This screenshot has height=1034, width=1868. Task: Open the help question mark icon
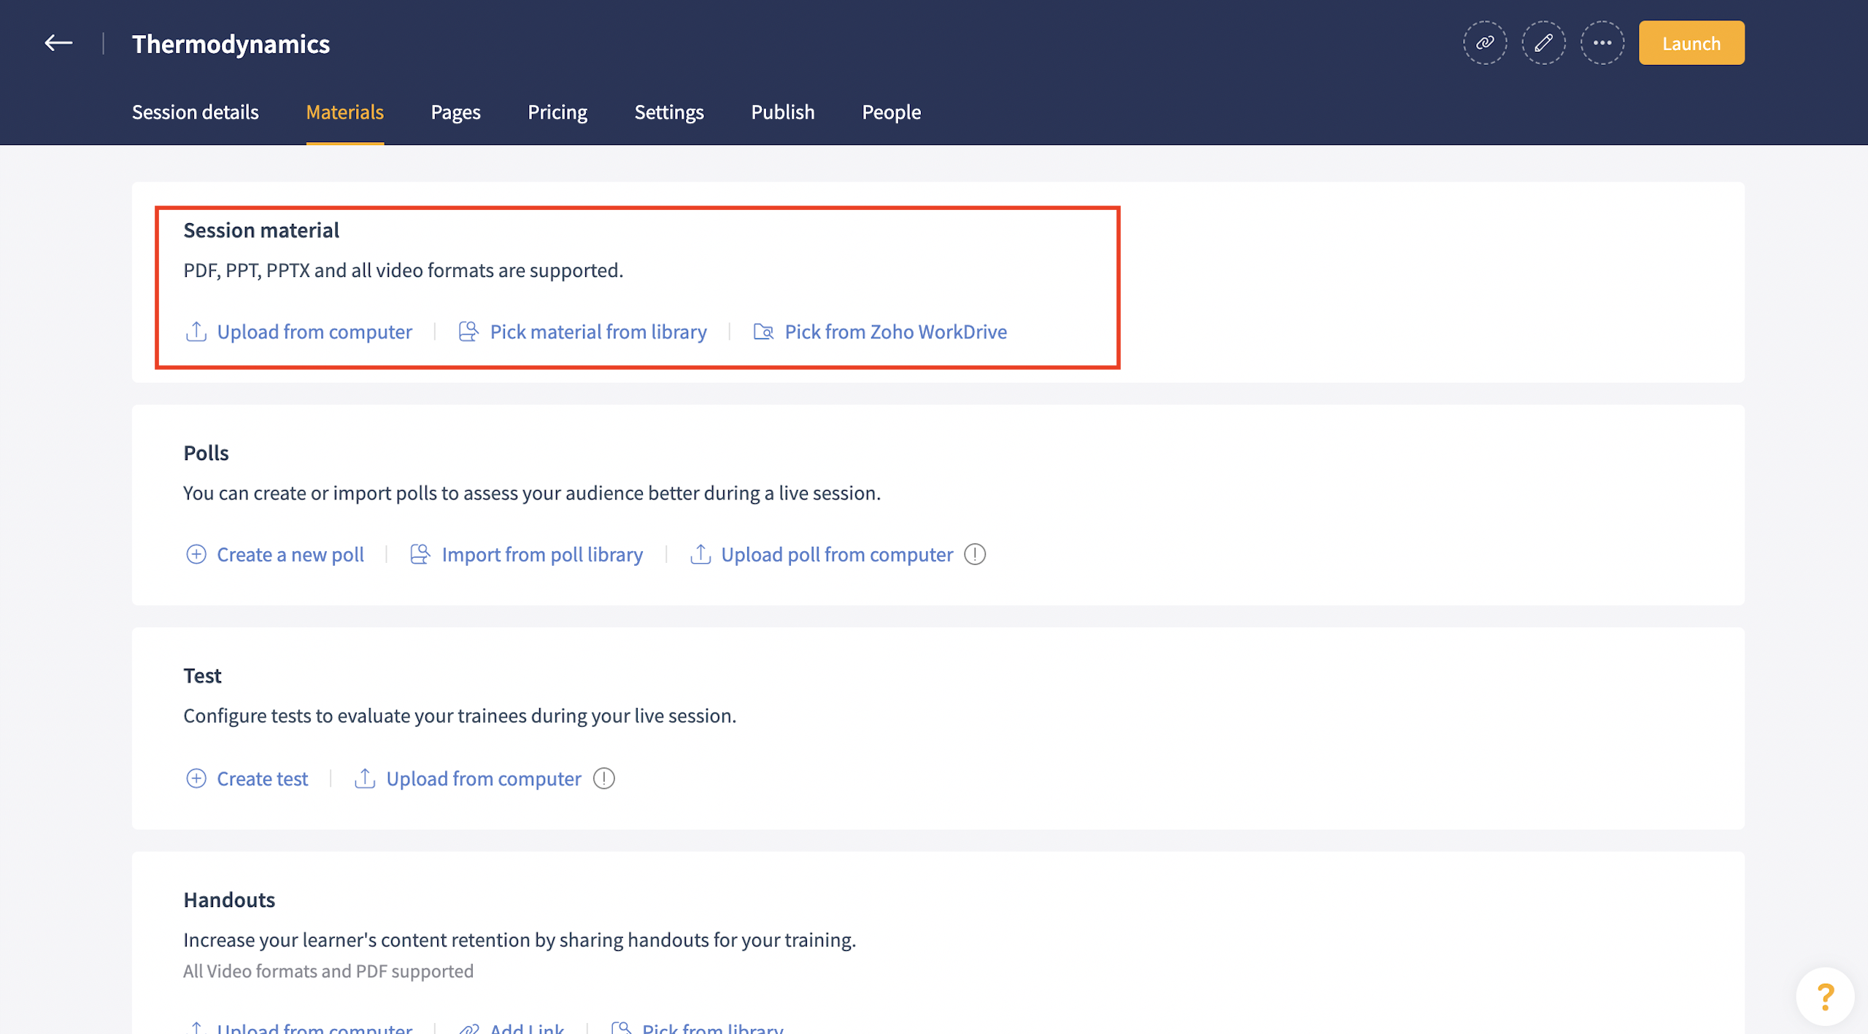pyautogui.click(x=1824, y=996)
